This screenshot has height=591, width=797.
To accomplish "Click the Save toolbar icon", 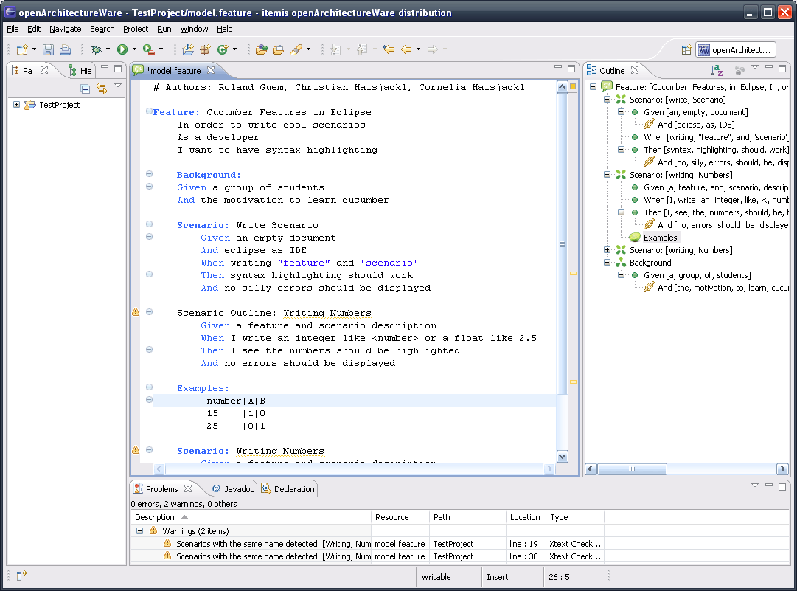I will point(48,49).
